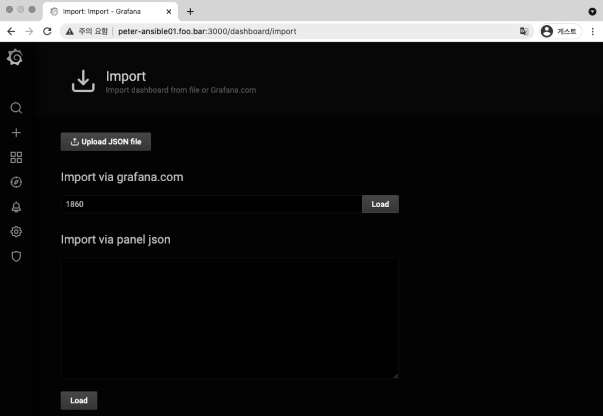This screenshot has width=603, height=416.
Task: Select the Import: Import - Grafana tab
Action: [x=111, y=11]
